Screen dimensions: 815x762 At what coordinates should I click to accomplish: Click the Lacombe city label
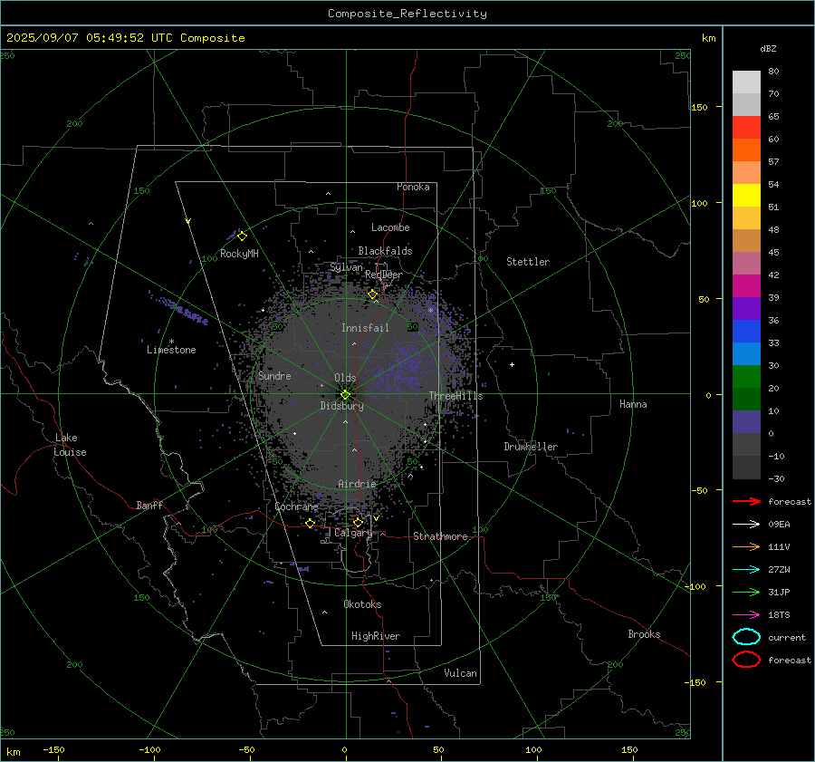[x=390, y=227]
